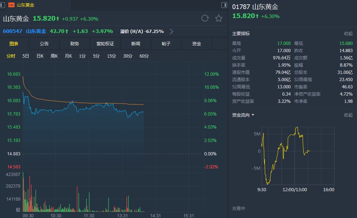Select the 15分 chart interval

click(x=112, y=56)
